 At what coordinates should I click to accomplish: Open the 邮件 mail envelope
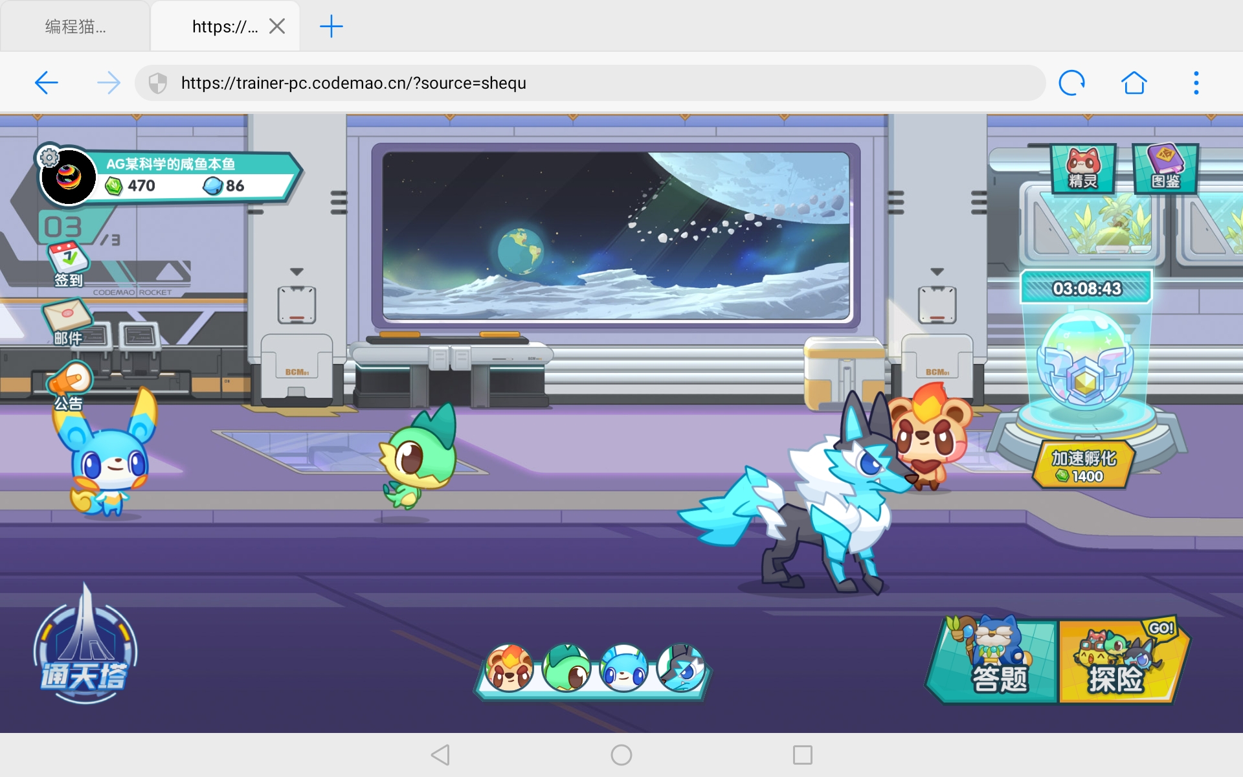coord(67,322)
